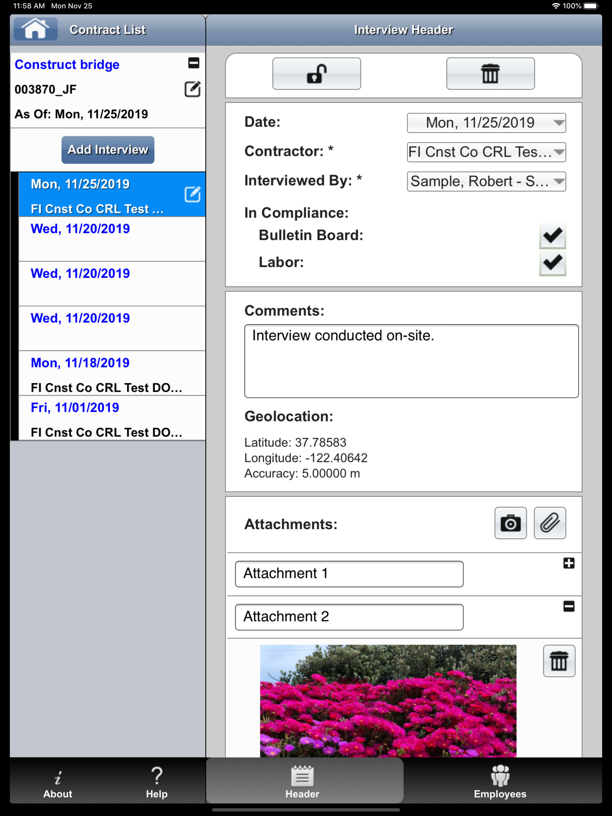Viewport: 612px width, 816px height.
Task: Delete the interview using the top trash button
Action: click(490, 73)
